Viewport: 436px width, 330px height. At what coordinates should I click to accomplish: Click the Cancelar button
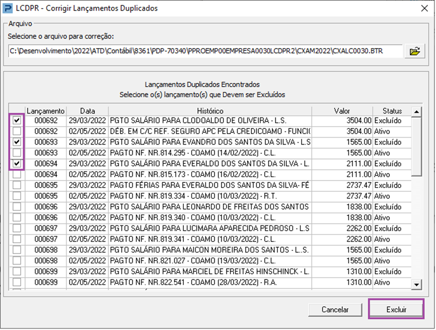335,309
